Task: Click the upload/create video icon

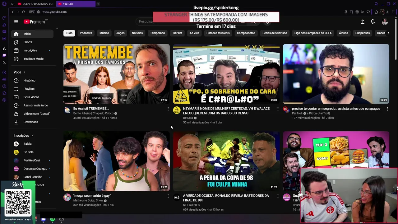Action: [363, 21]
